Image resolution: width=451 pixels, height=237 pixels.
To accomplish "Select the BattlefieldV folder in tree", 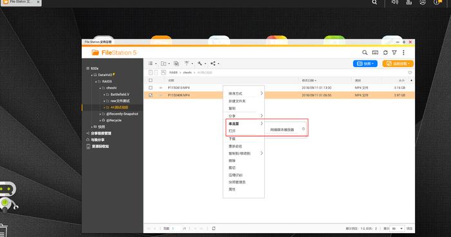I will click(120, 94).
